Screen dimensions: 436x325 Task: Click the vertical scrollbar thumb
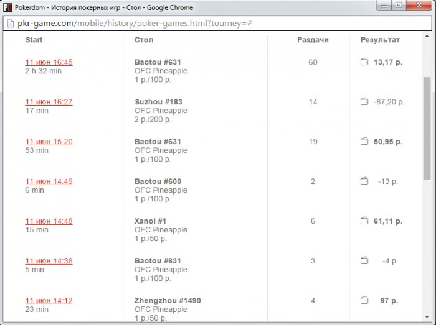point(427,129)
